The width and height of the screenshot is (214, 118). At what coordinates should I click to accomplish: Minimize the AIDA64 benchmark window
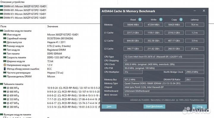(x=195, y=11)
